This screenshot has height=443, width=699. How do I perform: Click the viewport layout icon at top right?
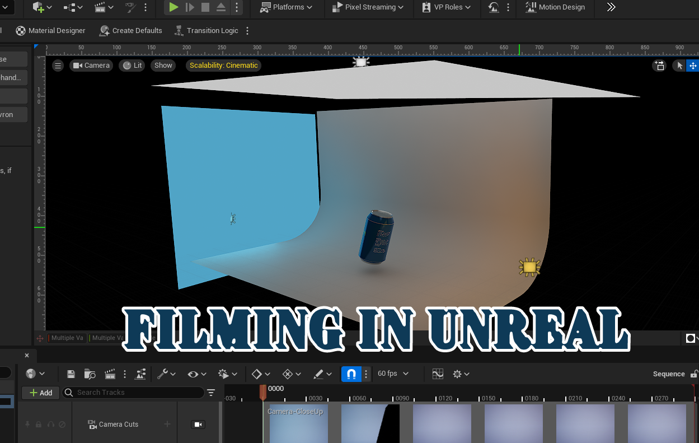659,66
